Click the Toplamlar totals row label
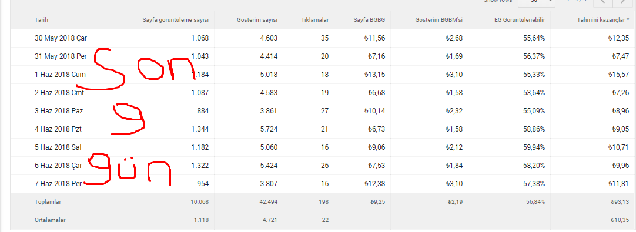The height and width of the screenshot is (232, 636). pyautogui.click(x=48, y=201)
